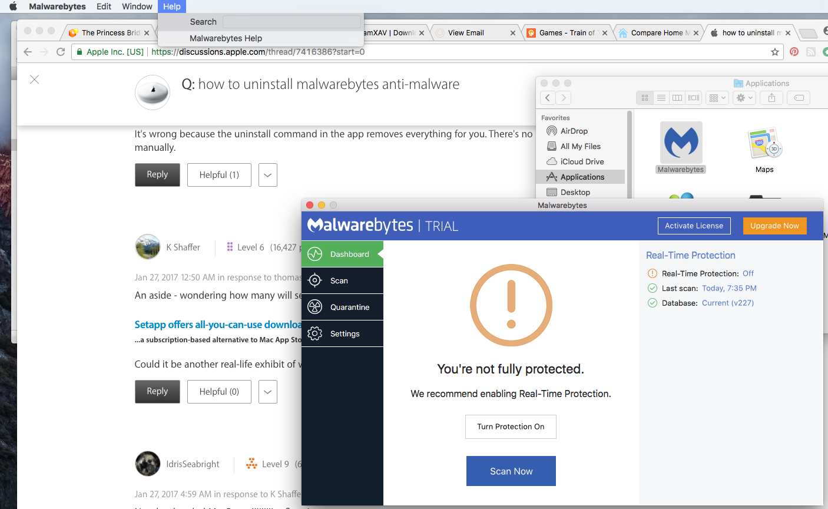Bookmark this page with the star icon
Screen dimensions: 828x509
775,52
